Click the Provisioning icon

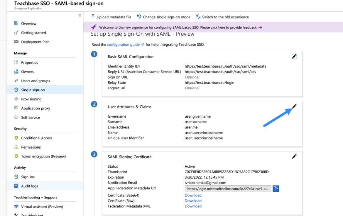tap(16, 99)
